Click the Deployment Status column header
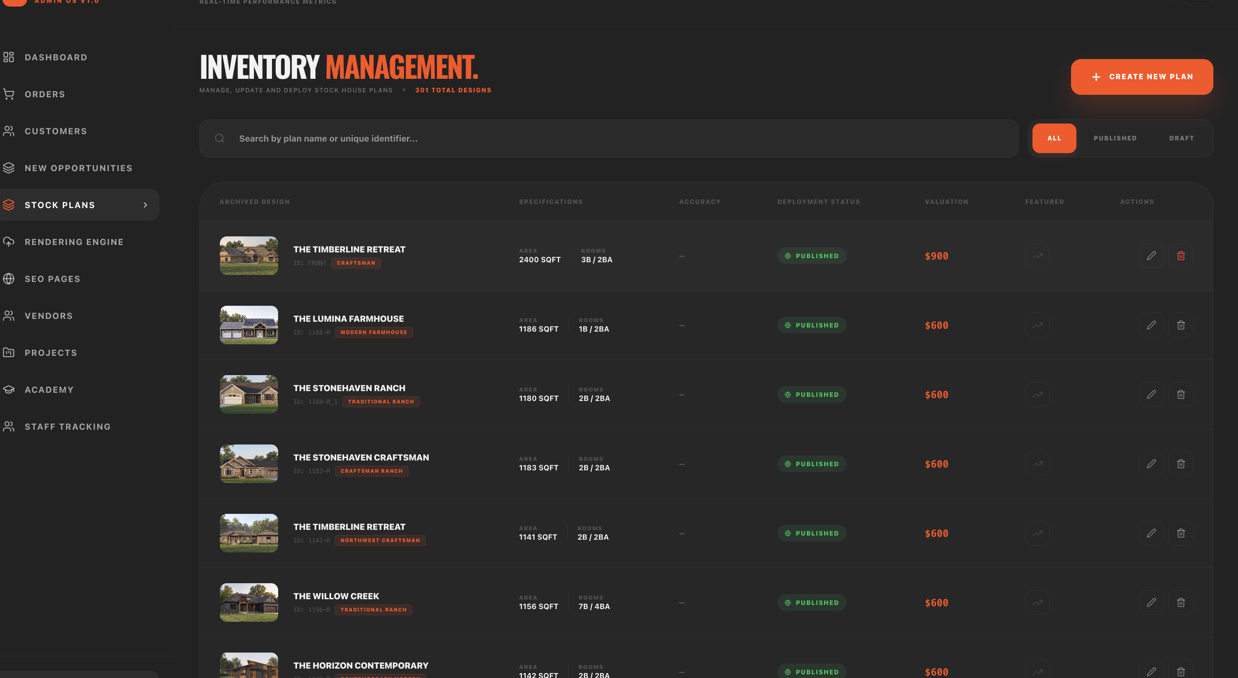This screenshot has width=1238, height=678. pyautogui.click(x=818, y=202)
